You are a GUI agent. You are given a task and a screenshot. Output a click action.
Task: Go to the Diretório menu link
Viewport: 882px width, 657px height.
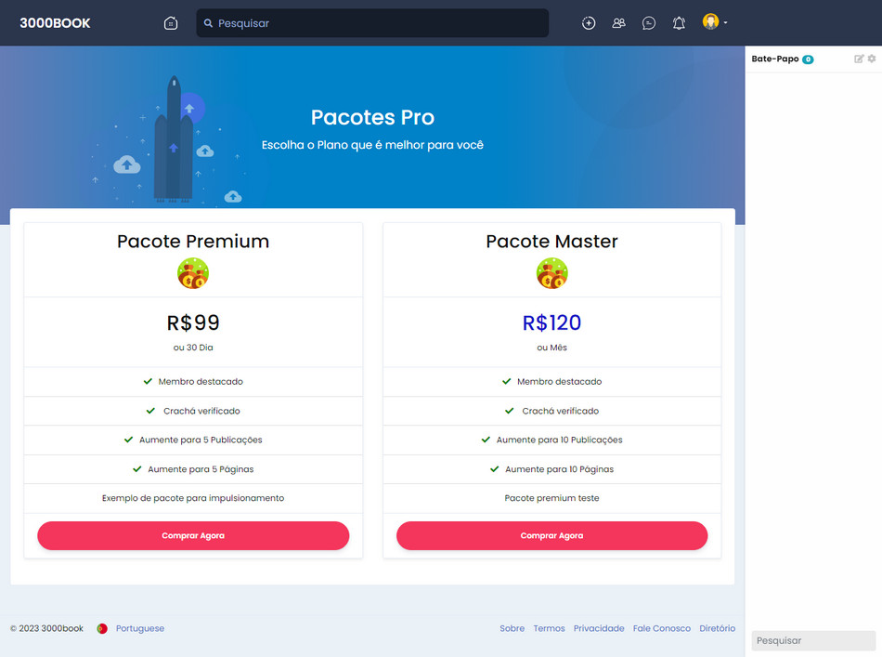pos(717,628)
